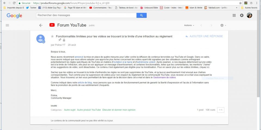Open the Google apps grid
The image size is (261, 130).
[x=234, y=15]
